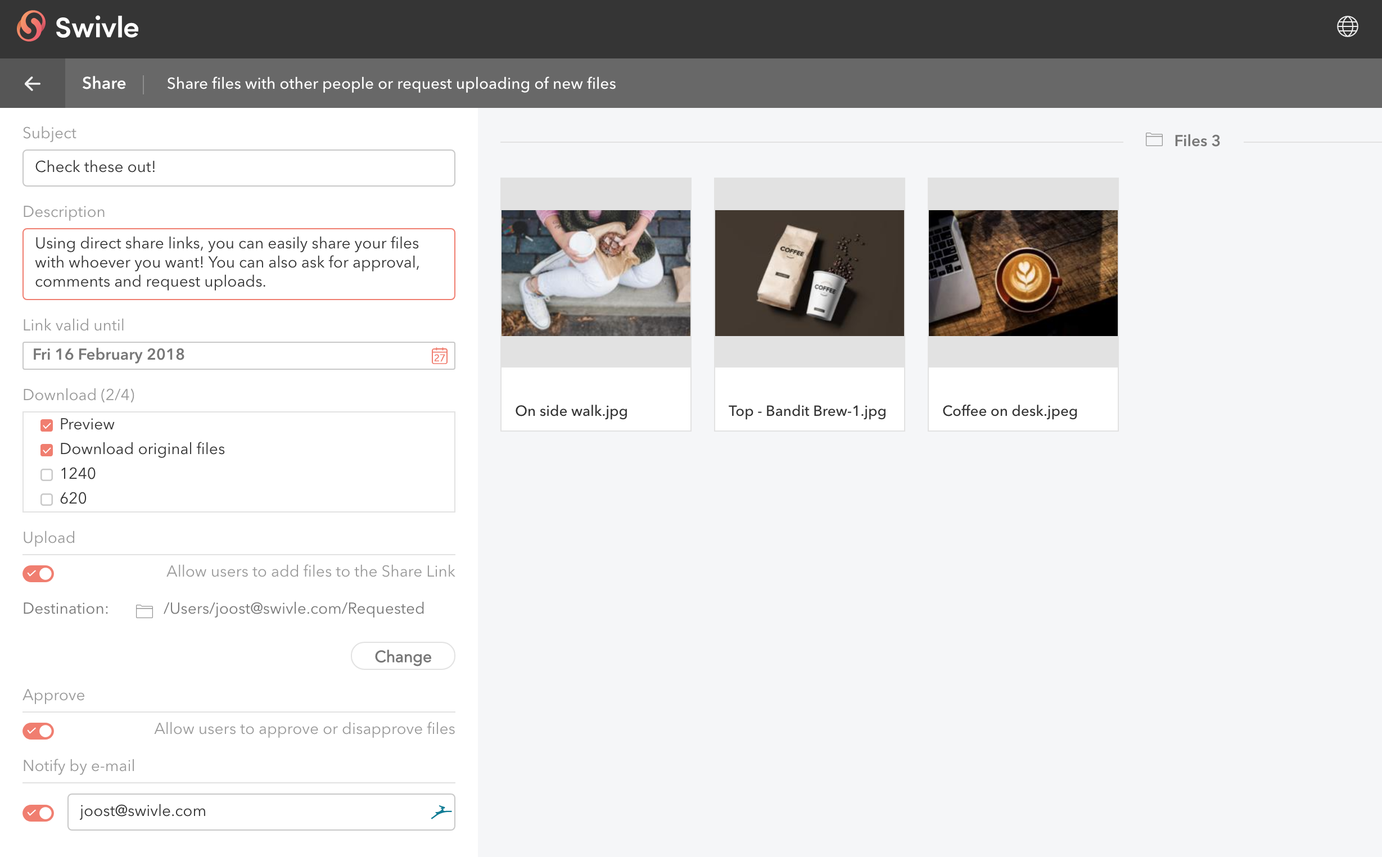1382x857 pixels.
Task: Open the language globe icon
Action: click(x=1347, y=26)
